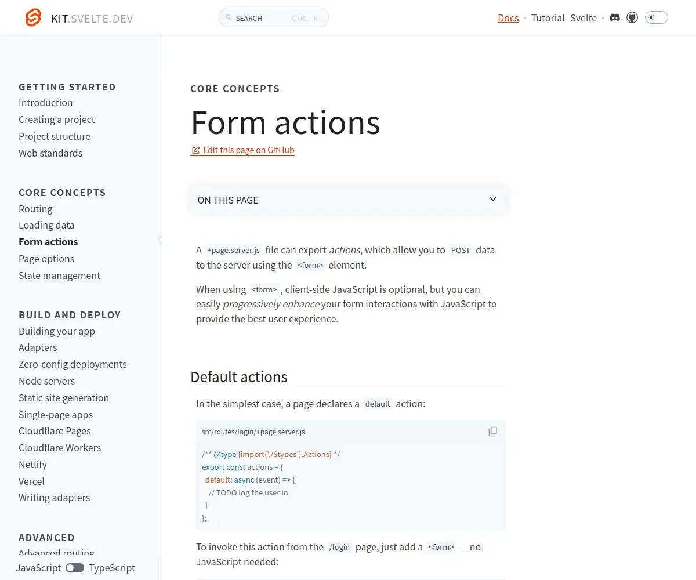Viewport: 696px width, 580px height.
Task: Open the GitHub repository icon
Action: 633,18
